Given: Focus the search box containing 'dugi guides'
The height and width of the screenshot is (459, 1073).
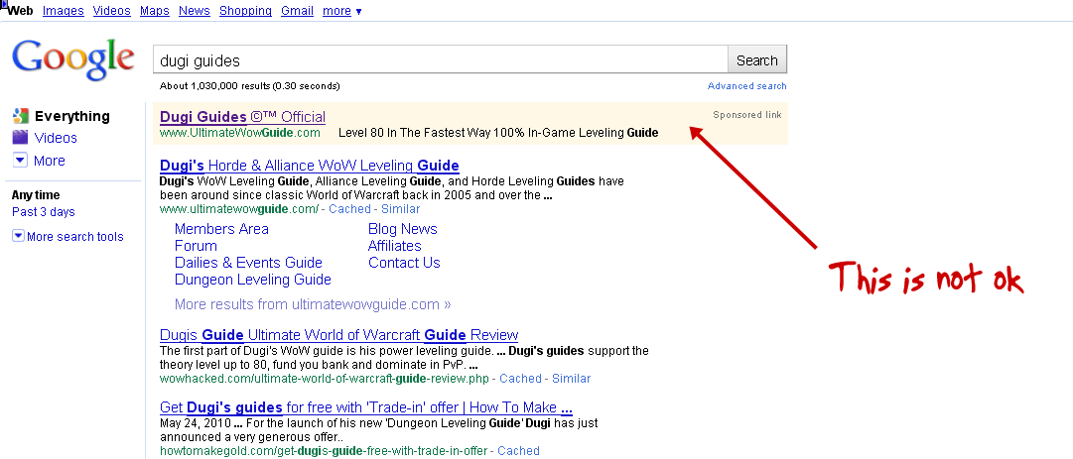Looking at the screenshot, I should pyautogui.click(x=440, y=60).
